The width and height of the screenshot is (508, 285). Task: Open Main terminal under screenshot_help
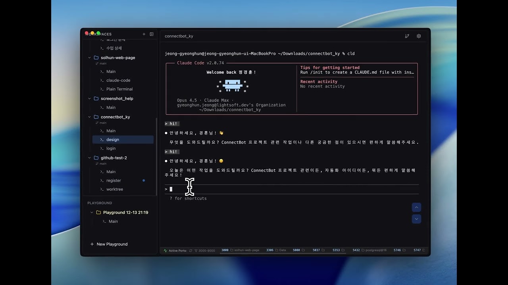pyautogui.click(x=123, y=107)
